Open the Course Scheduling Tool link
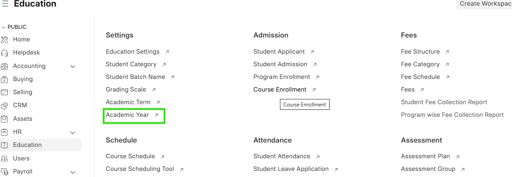The width and height of the screenshot is (512, 177). pyautogui.click(x=140, y=169)
